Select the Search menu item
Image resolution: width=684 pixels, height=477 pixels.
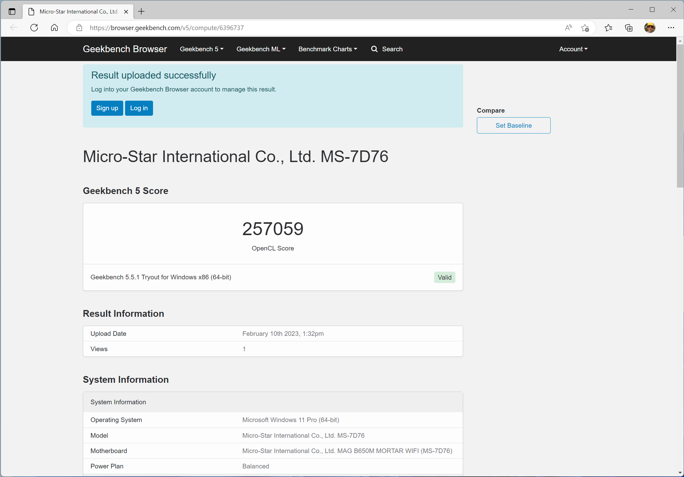coord(387,49)
